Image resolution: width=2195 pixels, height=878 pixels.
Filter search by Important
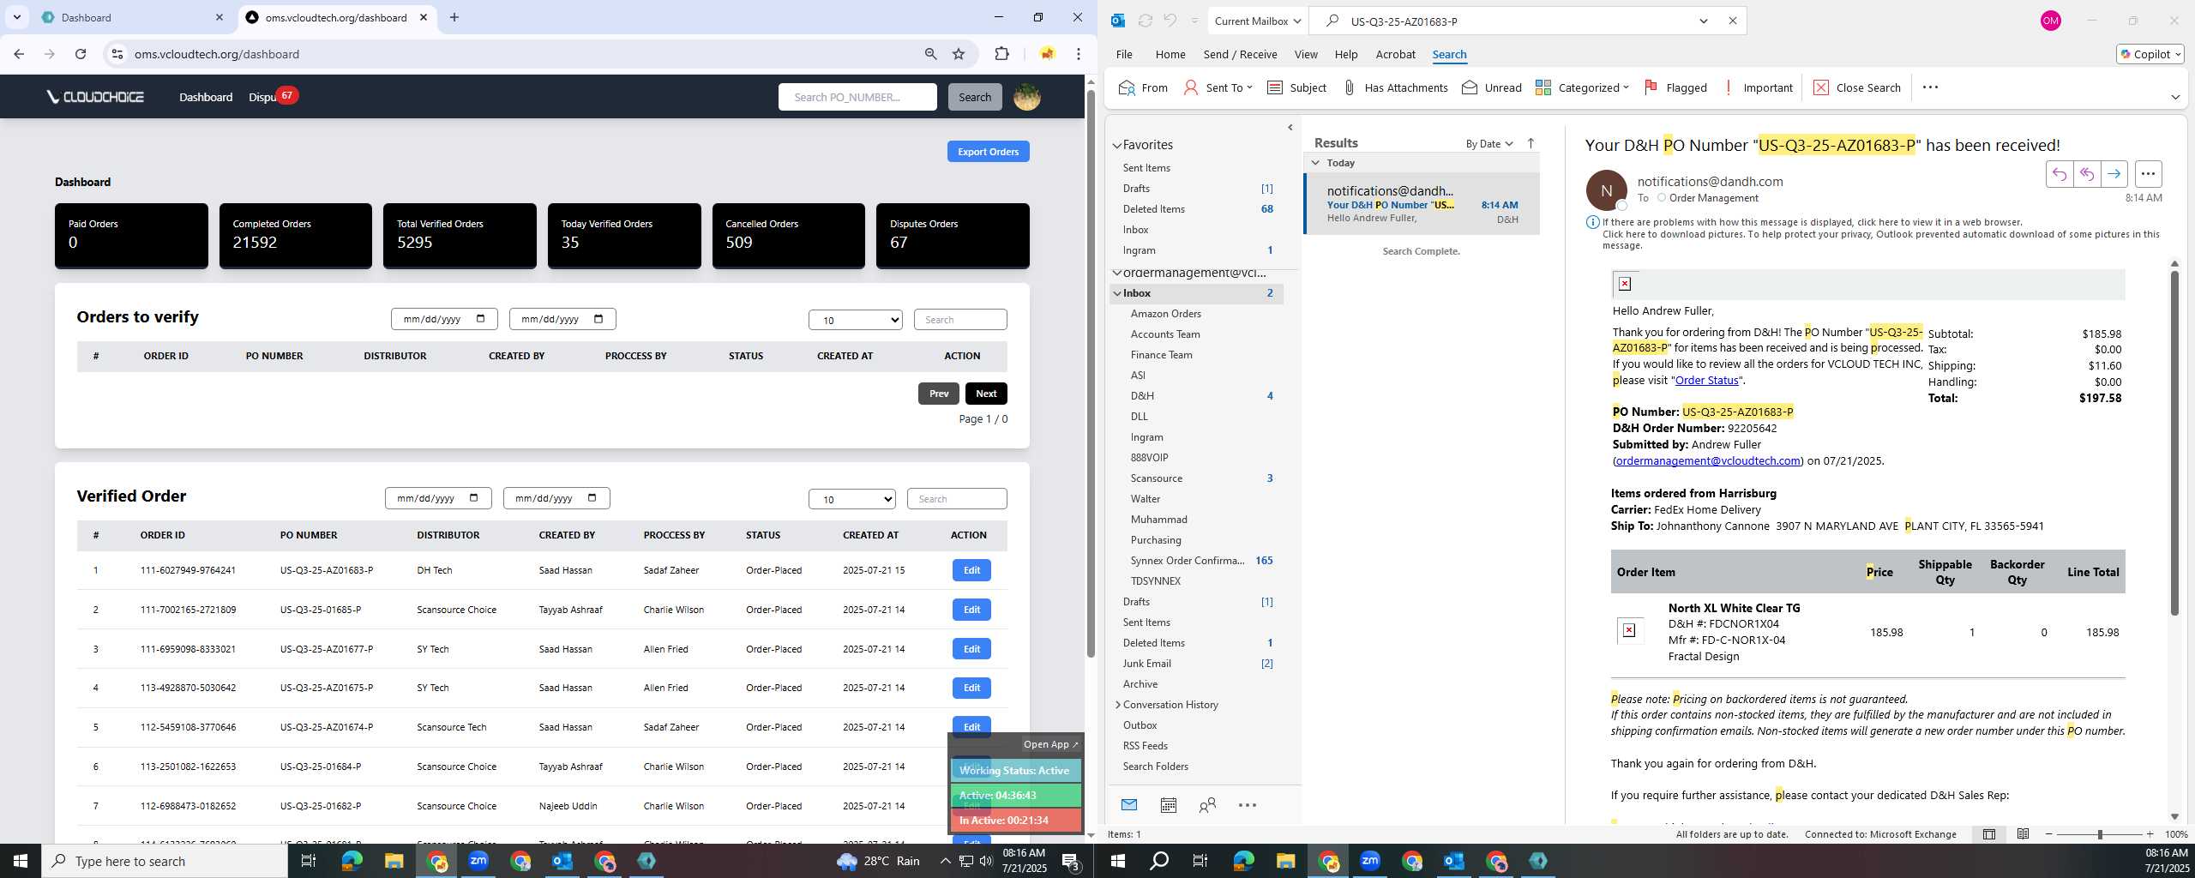tap(1758, 87)
